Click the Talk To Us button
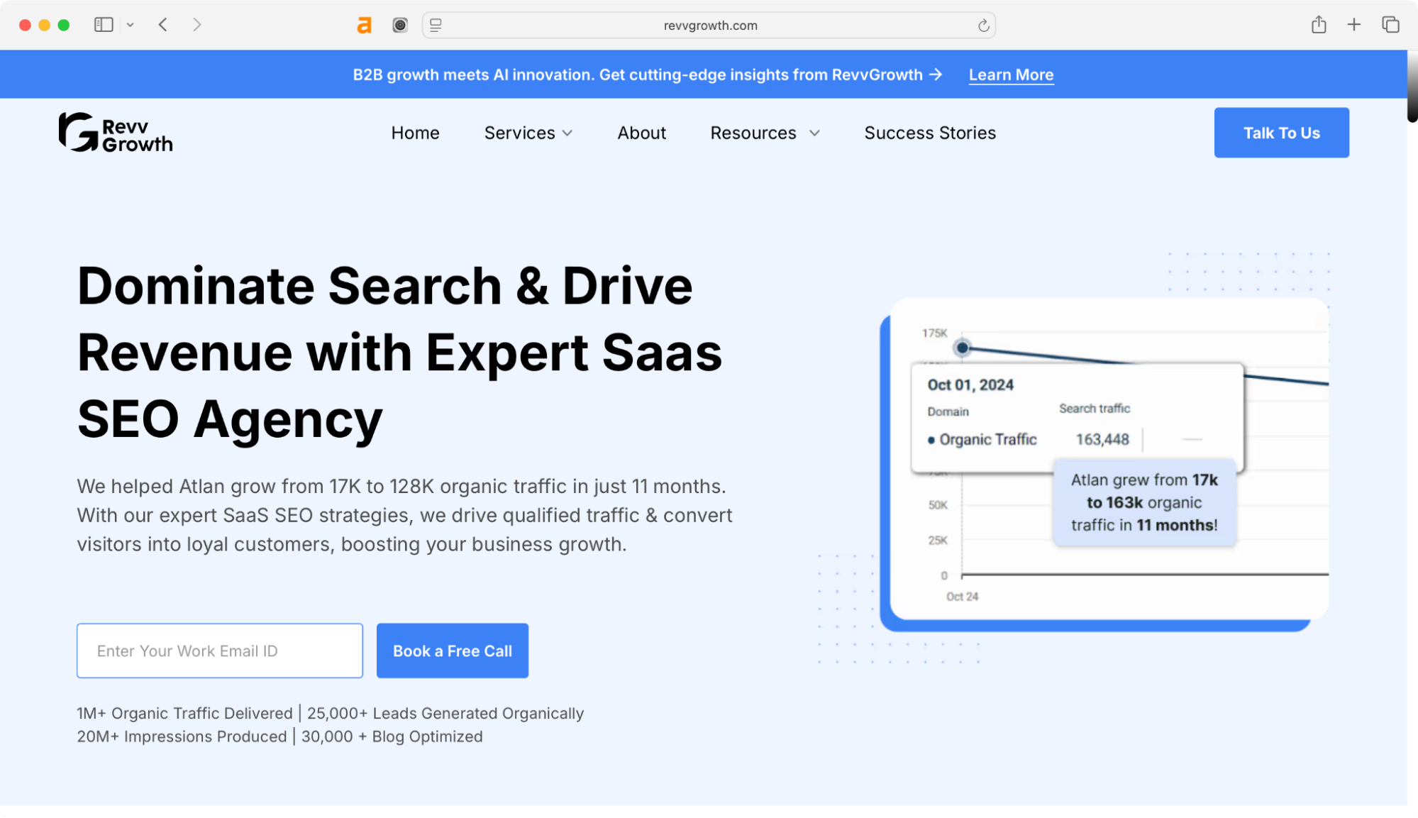Image resolution: width=1418 pixels, height=818 pixels. click(x=1281, y=133)
